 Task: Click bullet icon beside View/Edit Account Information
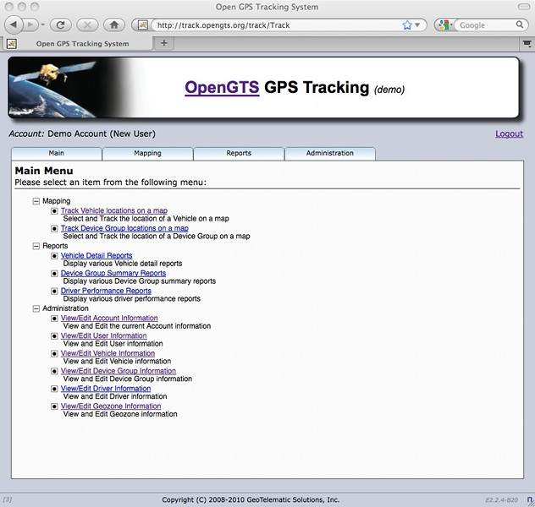pos(54,319)
